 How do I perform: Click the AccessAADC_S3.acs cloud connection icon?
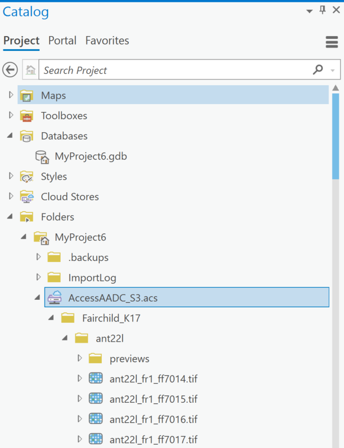coord(54,298)
